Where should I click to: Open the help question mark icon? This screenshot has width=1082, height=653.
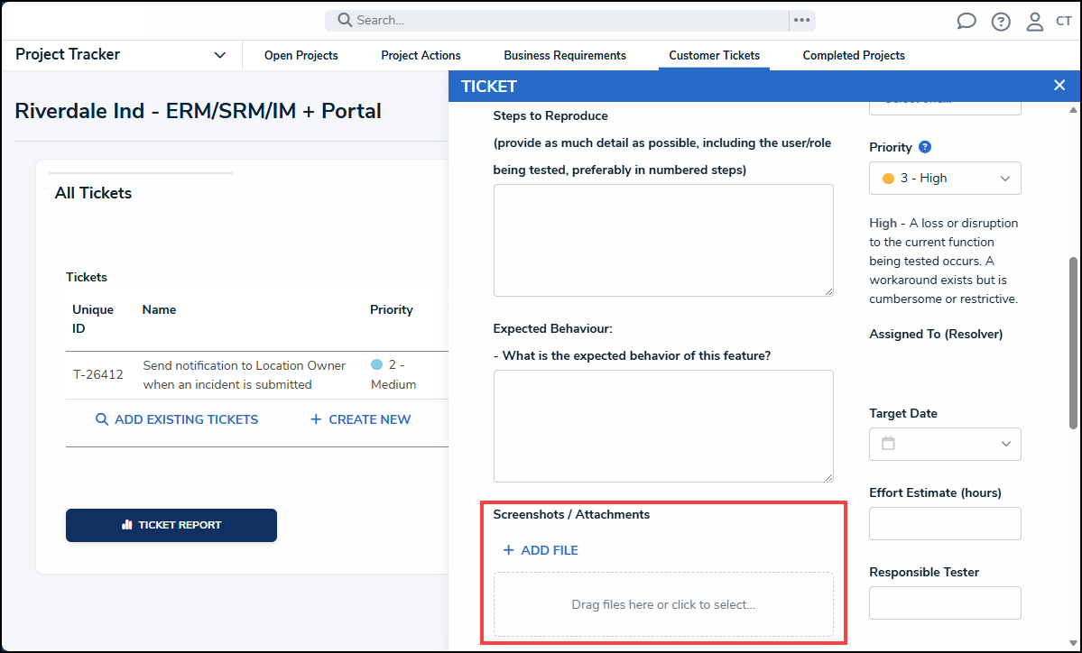(1001, 22)
